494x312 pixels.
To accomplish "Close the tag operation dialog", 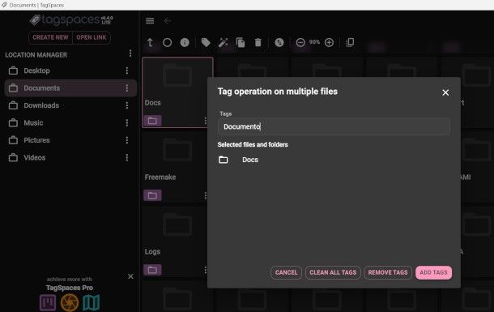I will (445, 92).
